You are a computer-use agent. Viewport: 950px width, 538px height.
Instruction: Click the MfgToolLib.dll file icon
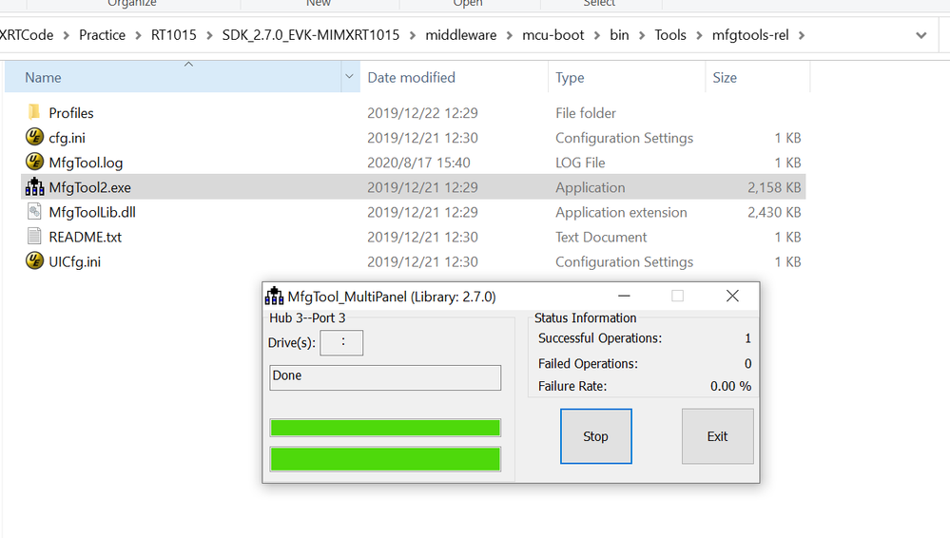click(x=34, y=211)
